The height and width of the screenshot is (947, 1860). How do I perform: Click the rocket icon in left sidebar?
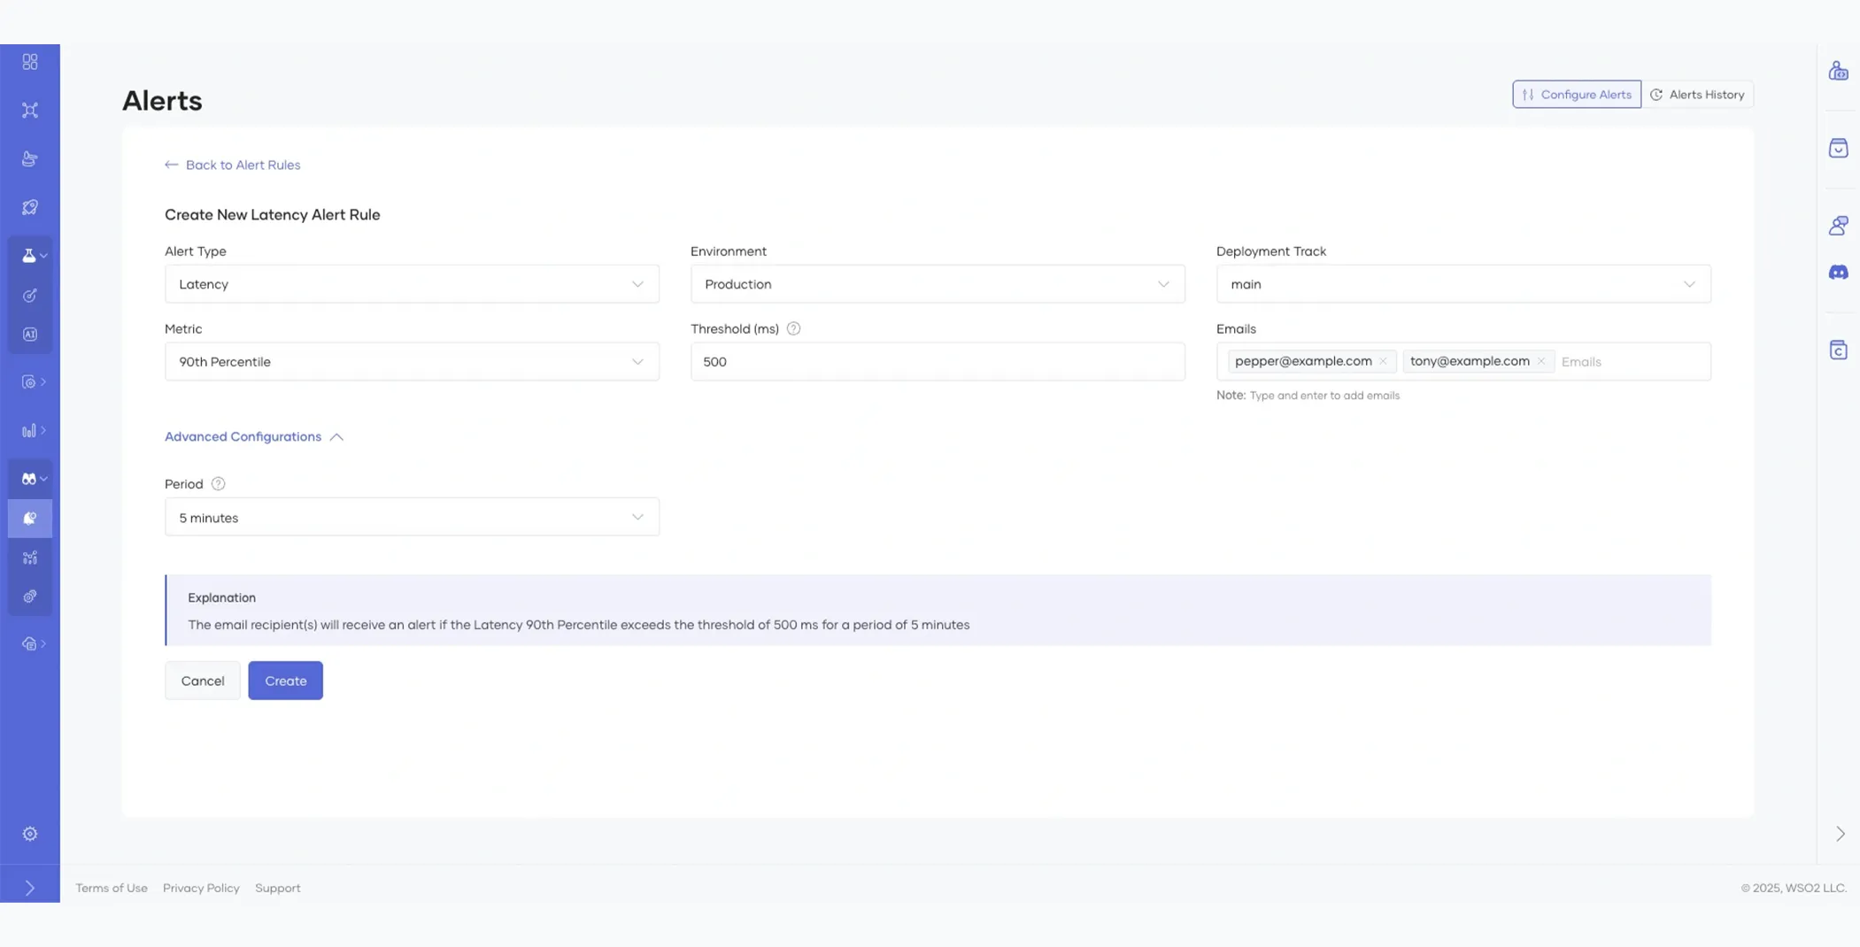coord(30,207)
